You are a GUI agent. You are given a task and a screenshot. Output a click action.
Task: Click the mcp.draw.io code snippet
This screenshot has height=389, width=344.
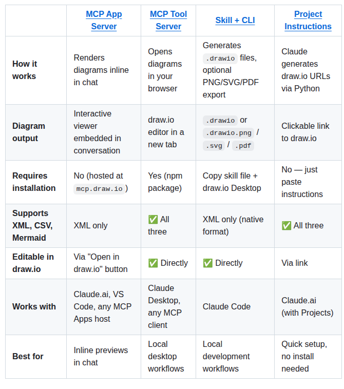(100, 189)
